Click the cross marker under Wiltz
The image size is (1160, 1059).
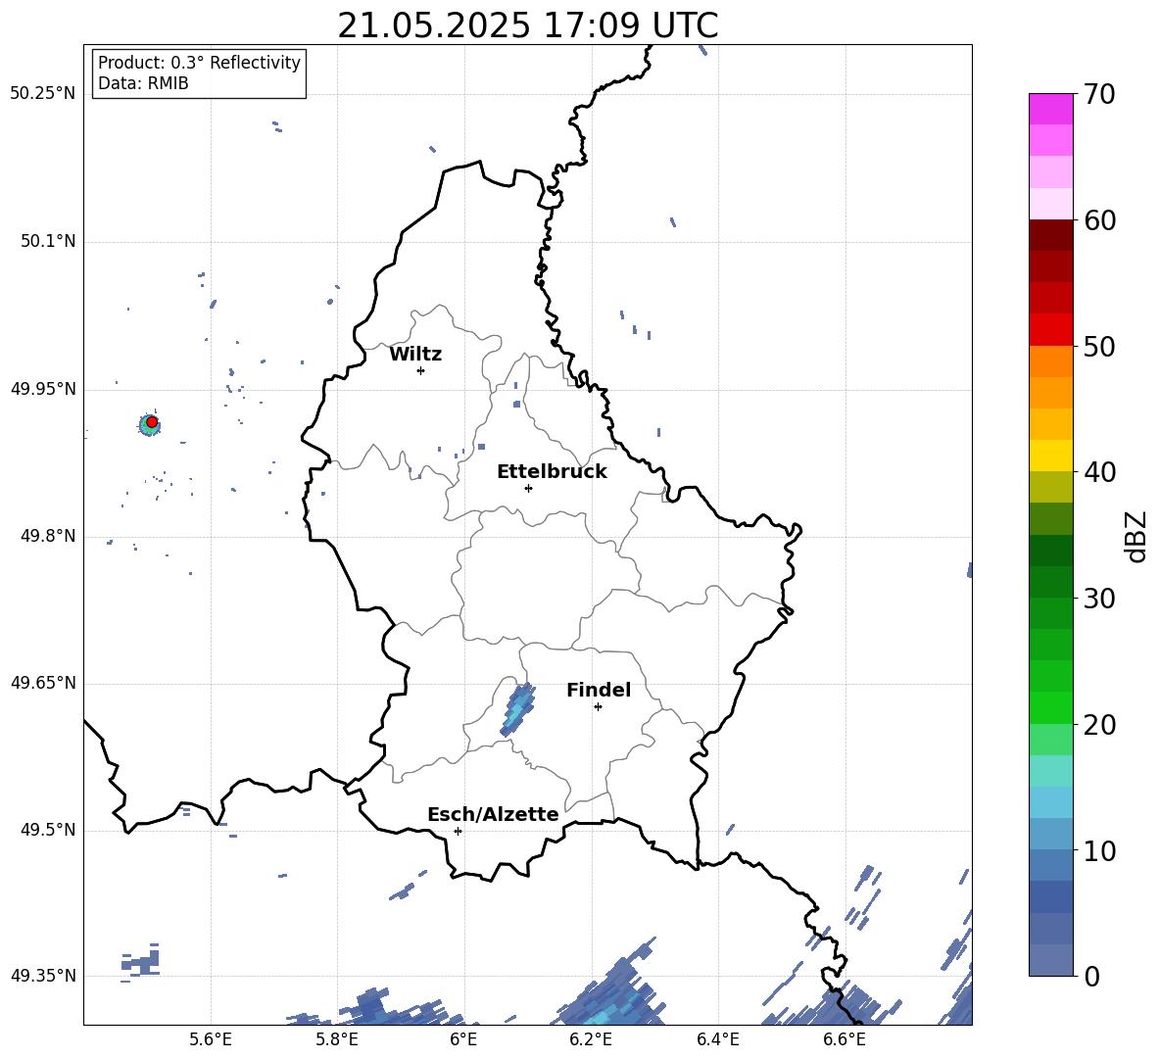pos(421,370)
